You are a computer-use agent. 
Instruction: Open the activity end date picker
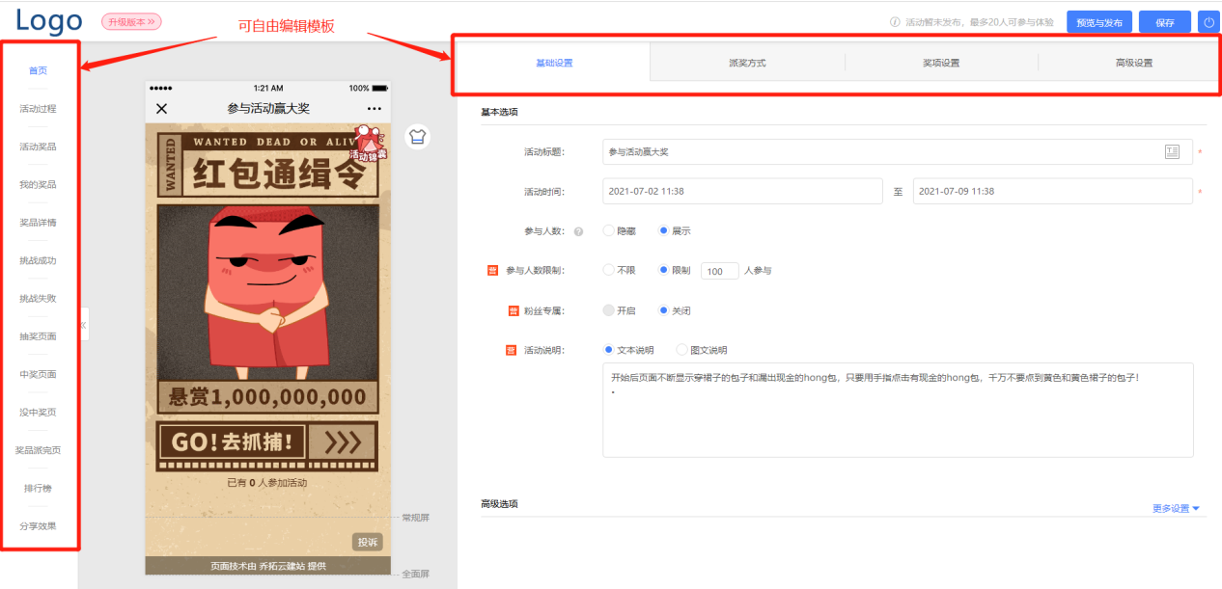1052,191
